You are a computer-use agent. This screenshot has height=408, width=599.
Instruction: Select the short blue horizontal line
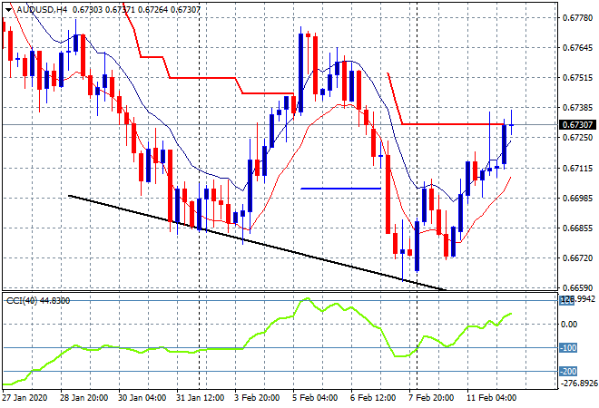pos(340,189)
